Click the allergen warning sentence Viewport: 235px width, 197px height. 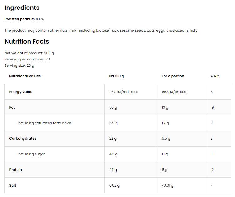click(x=101, y=30)
